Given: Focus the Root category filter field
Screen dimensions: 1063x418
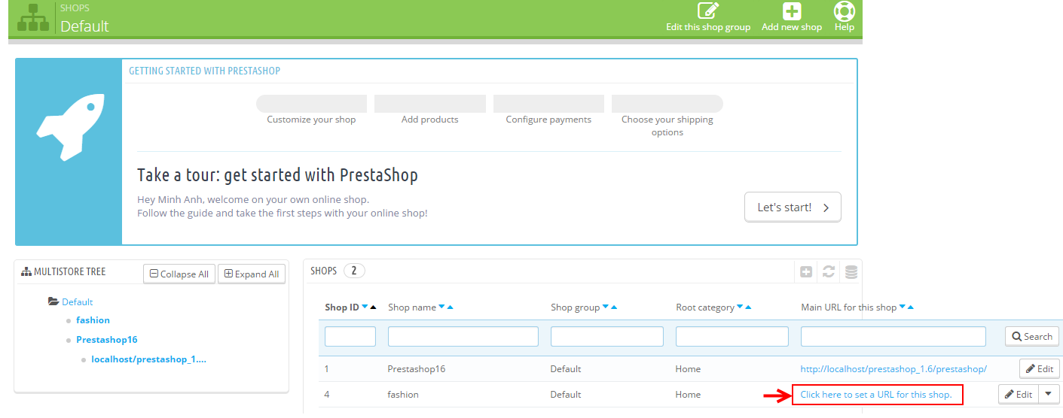Looking at the screenshot, I should point(732,336).
